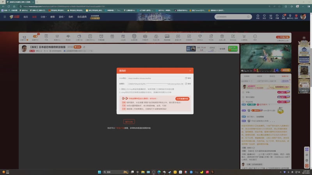Switch to the first chat panel tab
Screen dimensions: 312x175
pos(247,76)
